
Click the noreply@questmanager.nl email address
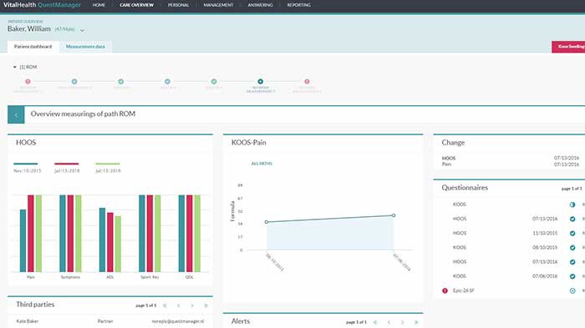click(178, 321)
